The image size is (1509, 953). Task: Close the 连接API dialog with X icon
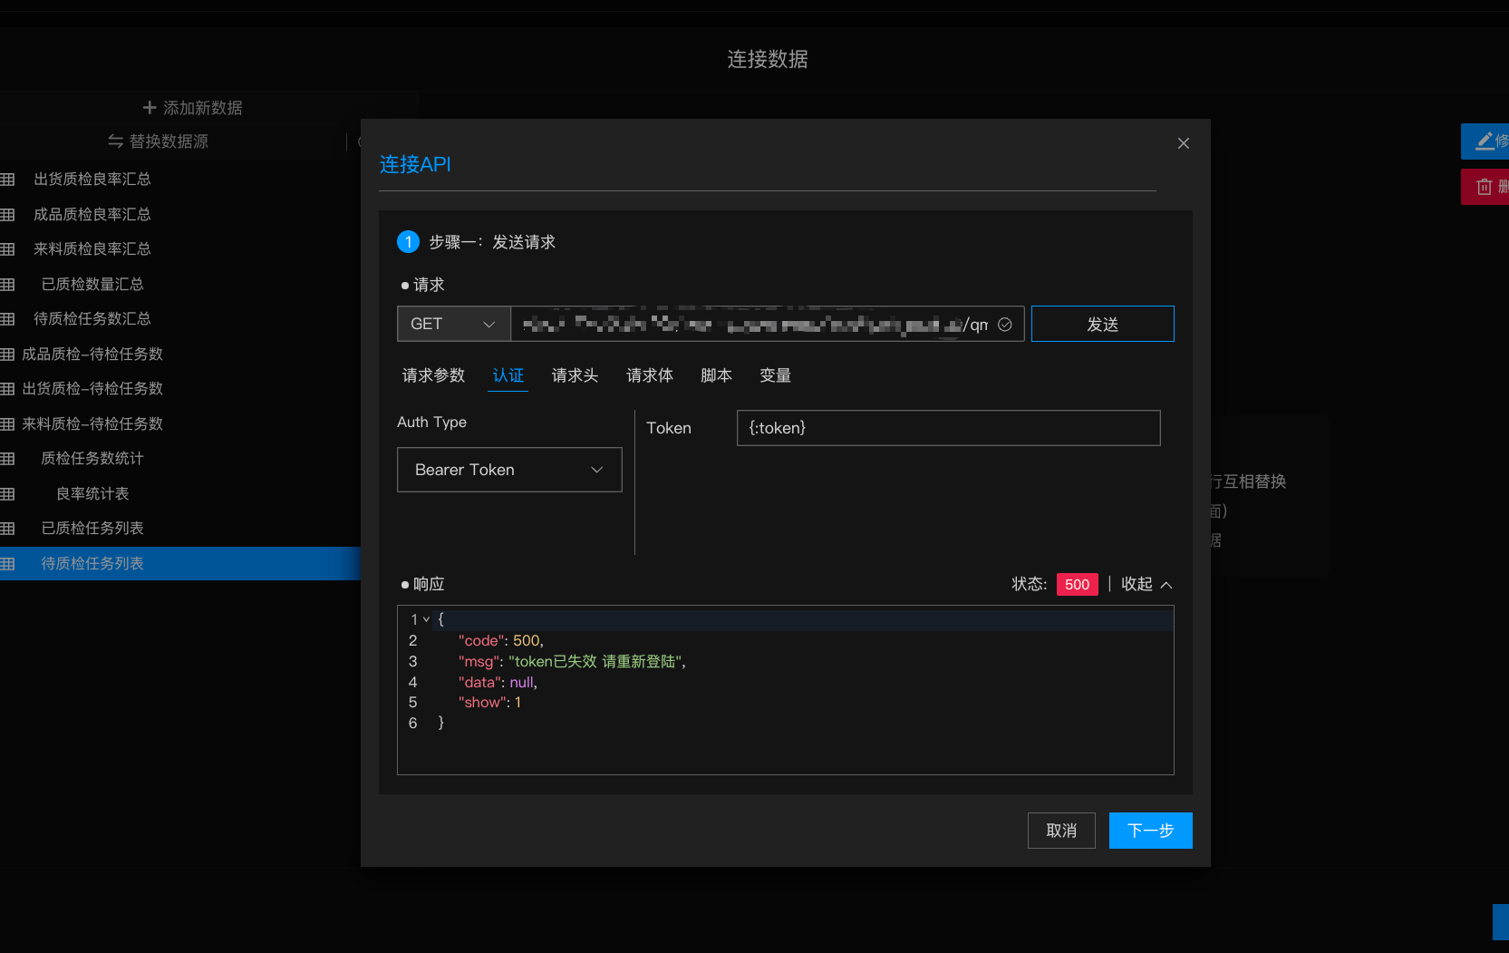point(1183,143)
